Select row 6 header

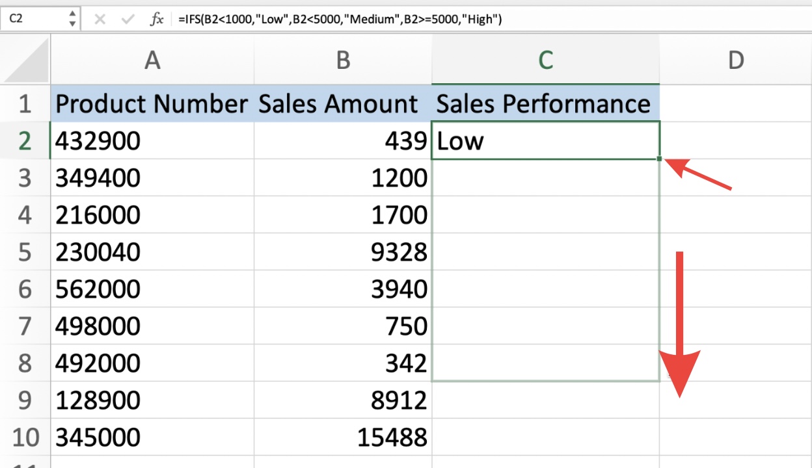pyautogui.click(x=25, y=289)
